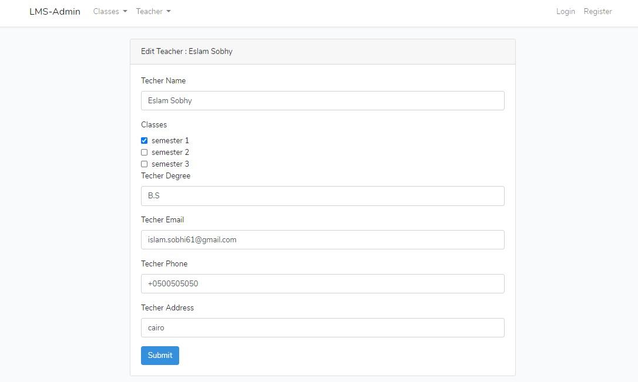Image resolution: width=638 pixels, height=382 pixels.
Task: Enable the "semester 3" checkbox
Action: click(144, 164)
